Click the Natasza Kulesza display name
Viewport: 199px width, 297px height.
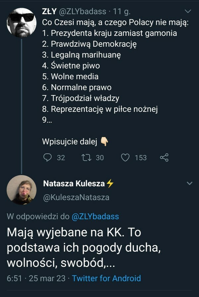[x=74, y=184]
